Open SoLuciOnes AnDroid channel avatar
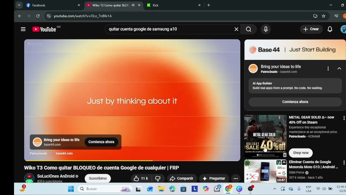346x195 pixels. coord(29,178)
